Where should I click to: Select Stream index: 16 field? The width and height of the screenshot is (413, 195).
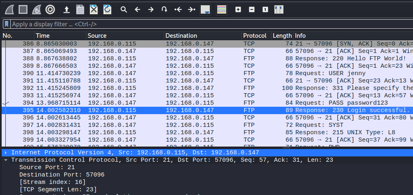click(52, 182)
